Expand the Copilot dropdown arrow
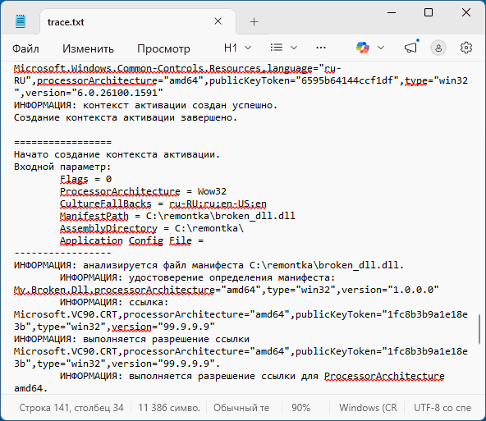Viewport: 486px width, 421px height. coord(381,48)
